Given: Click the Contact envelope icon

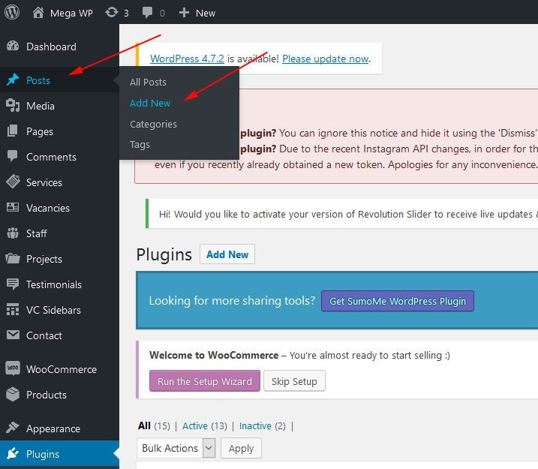Looking at the screenshot, I should click(13, 335).
